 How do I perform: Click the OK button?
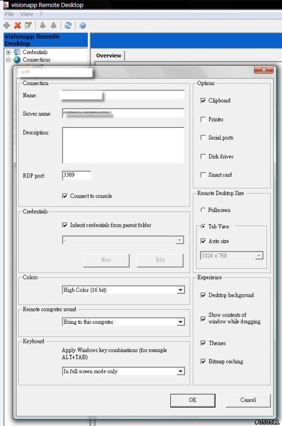193,400
